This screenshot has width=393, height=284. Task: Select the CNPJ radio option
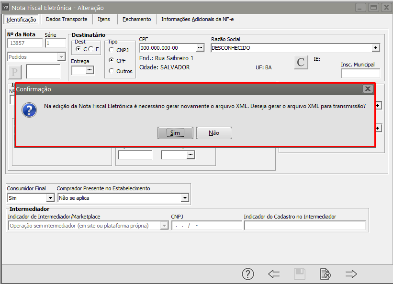click(x=112, y=50)
